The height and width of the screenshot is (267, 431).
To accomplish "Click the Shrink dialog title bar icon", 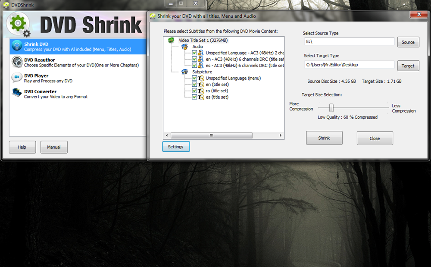I will (x=153, y=16).
